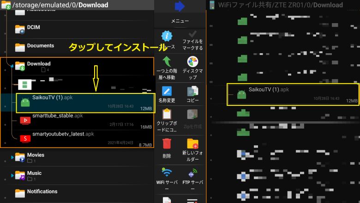
Task: Select smartyoutubetv_latest.apk file
Action: pos(85,139)
